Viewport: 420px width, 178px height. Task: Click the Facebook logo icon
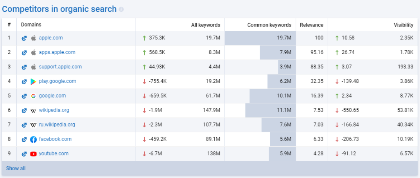point(33,139)
